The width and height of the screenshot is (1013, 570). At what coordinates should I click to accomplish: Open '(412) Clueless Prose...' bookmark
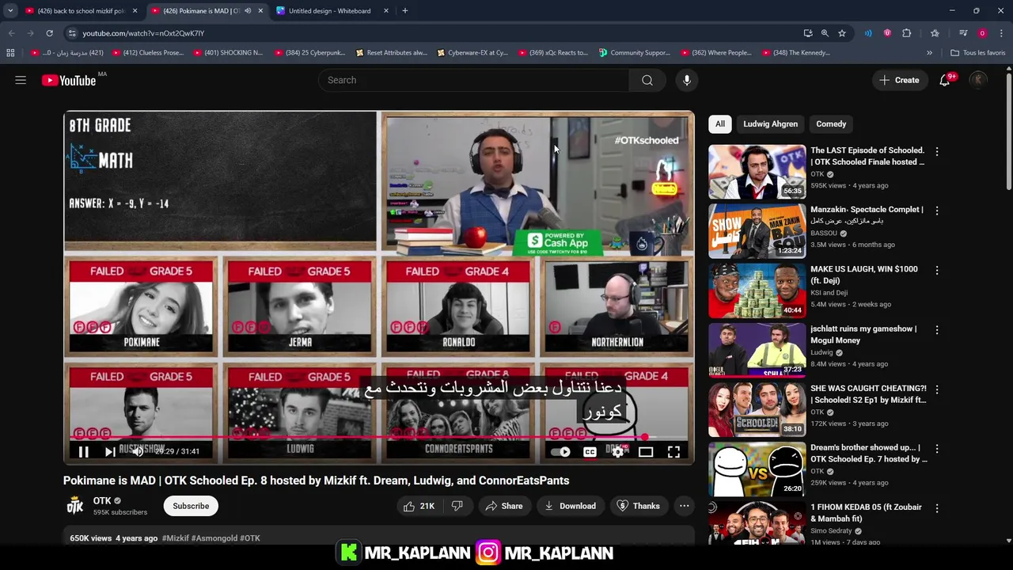point(148,53)
